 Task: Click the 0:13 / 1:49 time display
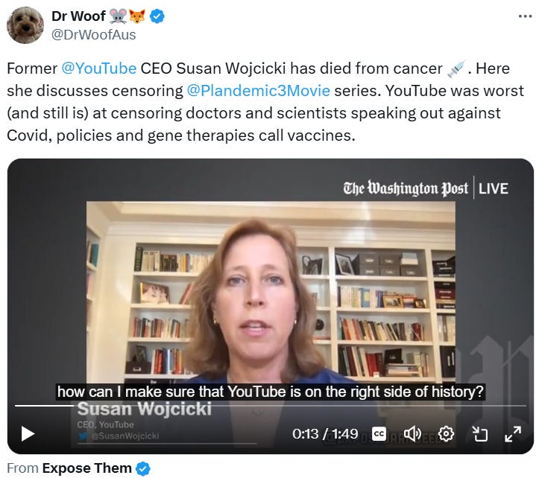325,434
